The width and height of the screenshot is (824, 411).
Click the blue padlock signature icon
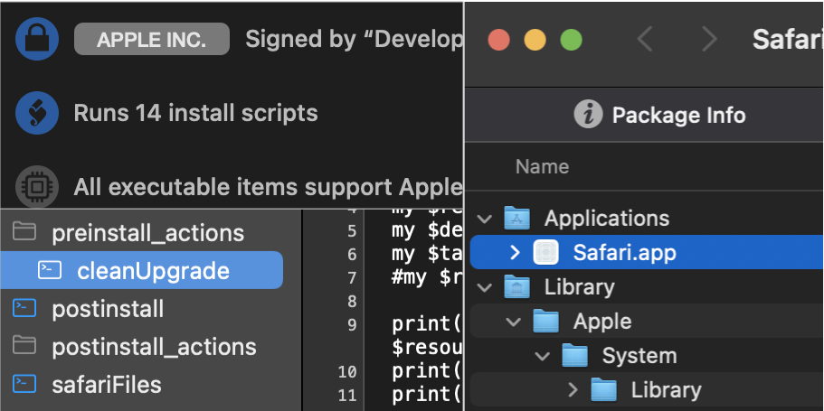(x=37, y=39)
